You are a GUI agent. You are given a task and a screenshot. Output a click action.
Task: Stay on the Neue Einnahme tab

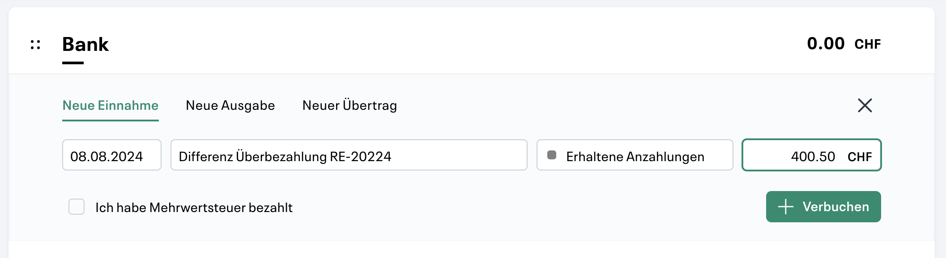click(x=110, y=105)
